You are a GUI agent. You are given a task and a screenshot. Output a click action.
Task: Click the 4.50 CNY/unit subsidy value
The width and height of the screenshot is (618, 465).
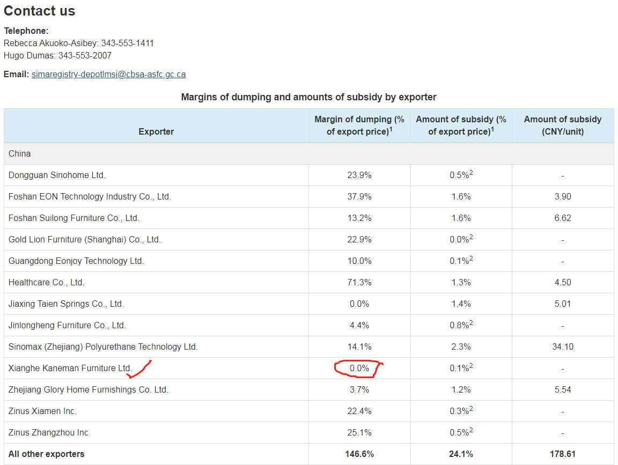click(563, 282)
